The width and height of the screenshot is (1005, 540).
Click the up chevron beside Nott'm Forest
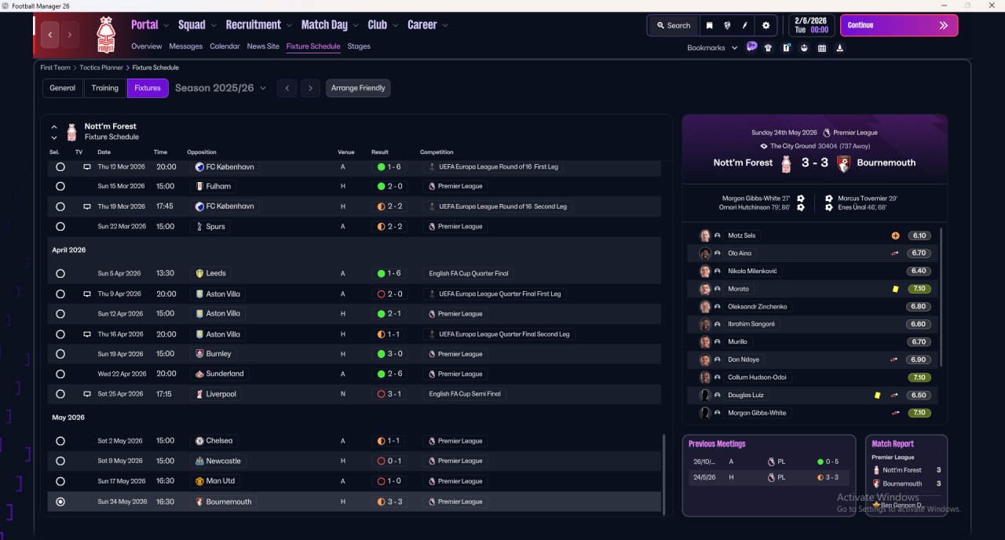(x=54, y=126)
